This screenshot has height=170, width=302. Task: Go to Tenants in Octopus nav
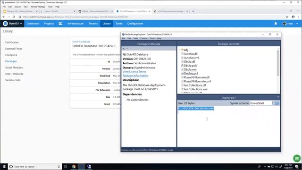[93, 24]
